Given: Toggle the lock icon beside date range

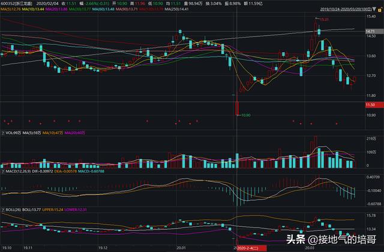Looking at the screenshot, I should tap(380, 10).
